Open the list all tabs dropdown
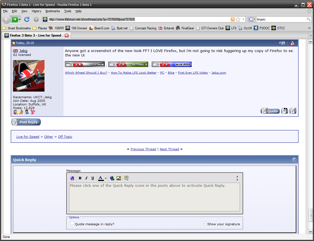The image size is (314, 241). click(x=311, y=35)
